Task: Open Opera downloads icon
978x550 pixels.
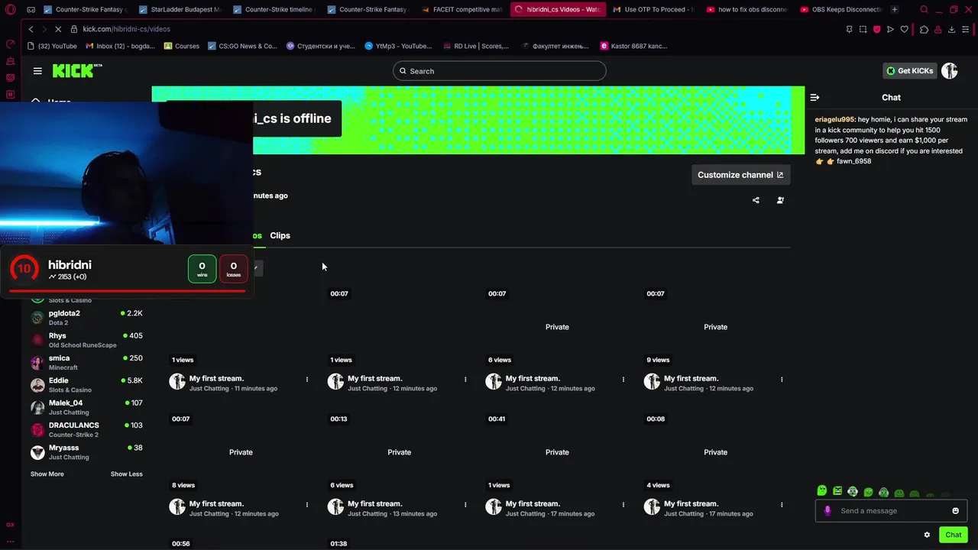Action: click(x=951, y=29)
